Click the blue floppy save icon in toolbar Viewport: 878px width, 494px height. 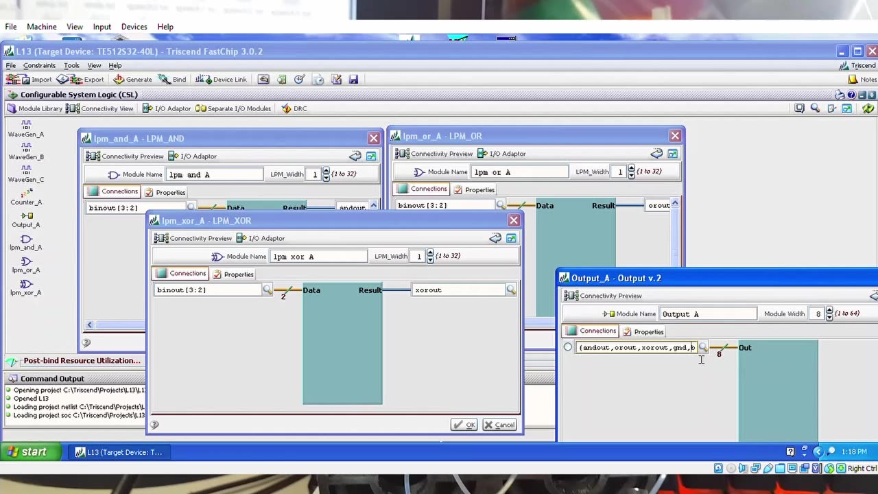(354, 80)
